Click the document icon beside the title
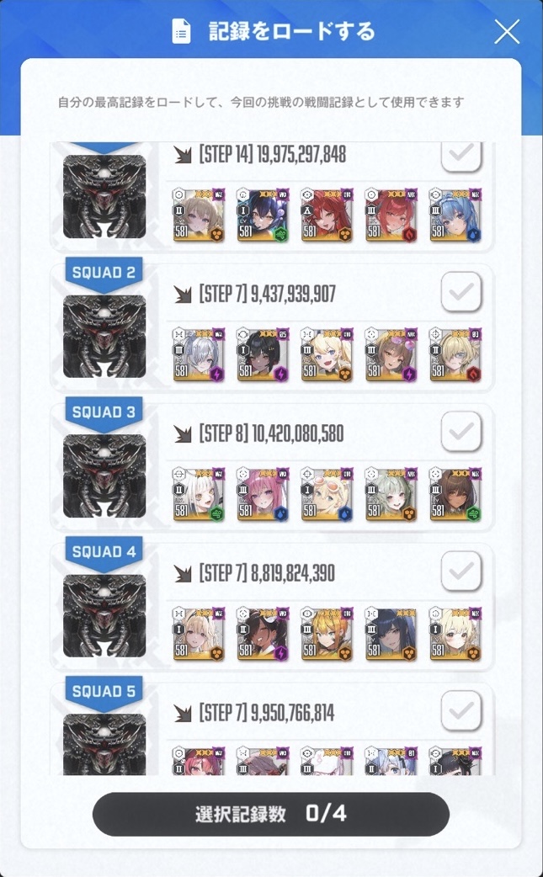543x877 pixels. [x=181, y=32]
